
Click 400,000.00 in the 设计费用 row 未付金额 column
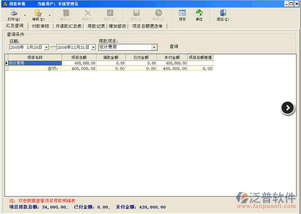pos(176,63)
